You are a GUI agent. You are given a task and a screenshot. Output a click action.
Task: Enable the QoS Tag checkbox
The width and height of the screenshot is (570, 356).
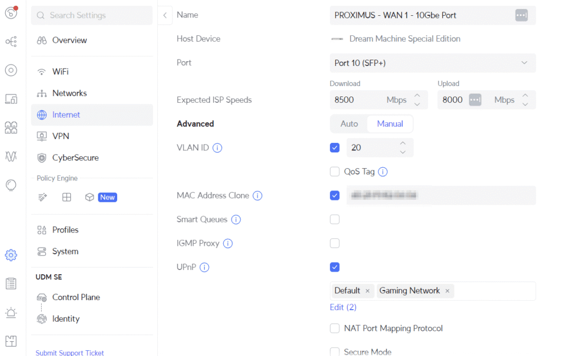pyautogui.click(x=335, y=171)
